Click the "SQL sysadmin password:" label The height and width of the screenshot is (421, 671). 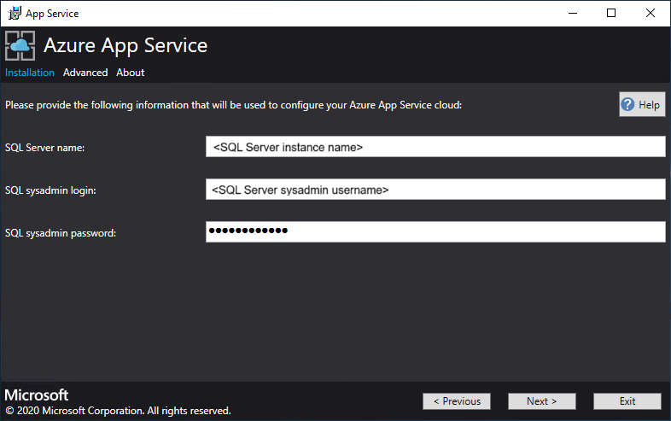click(x=61, y=232)
